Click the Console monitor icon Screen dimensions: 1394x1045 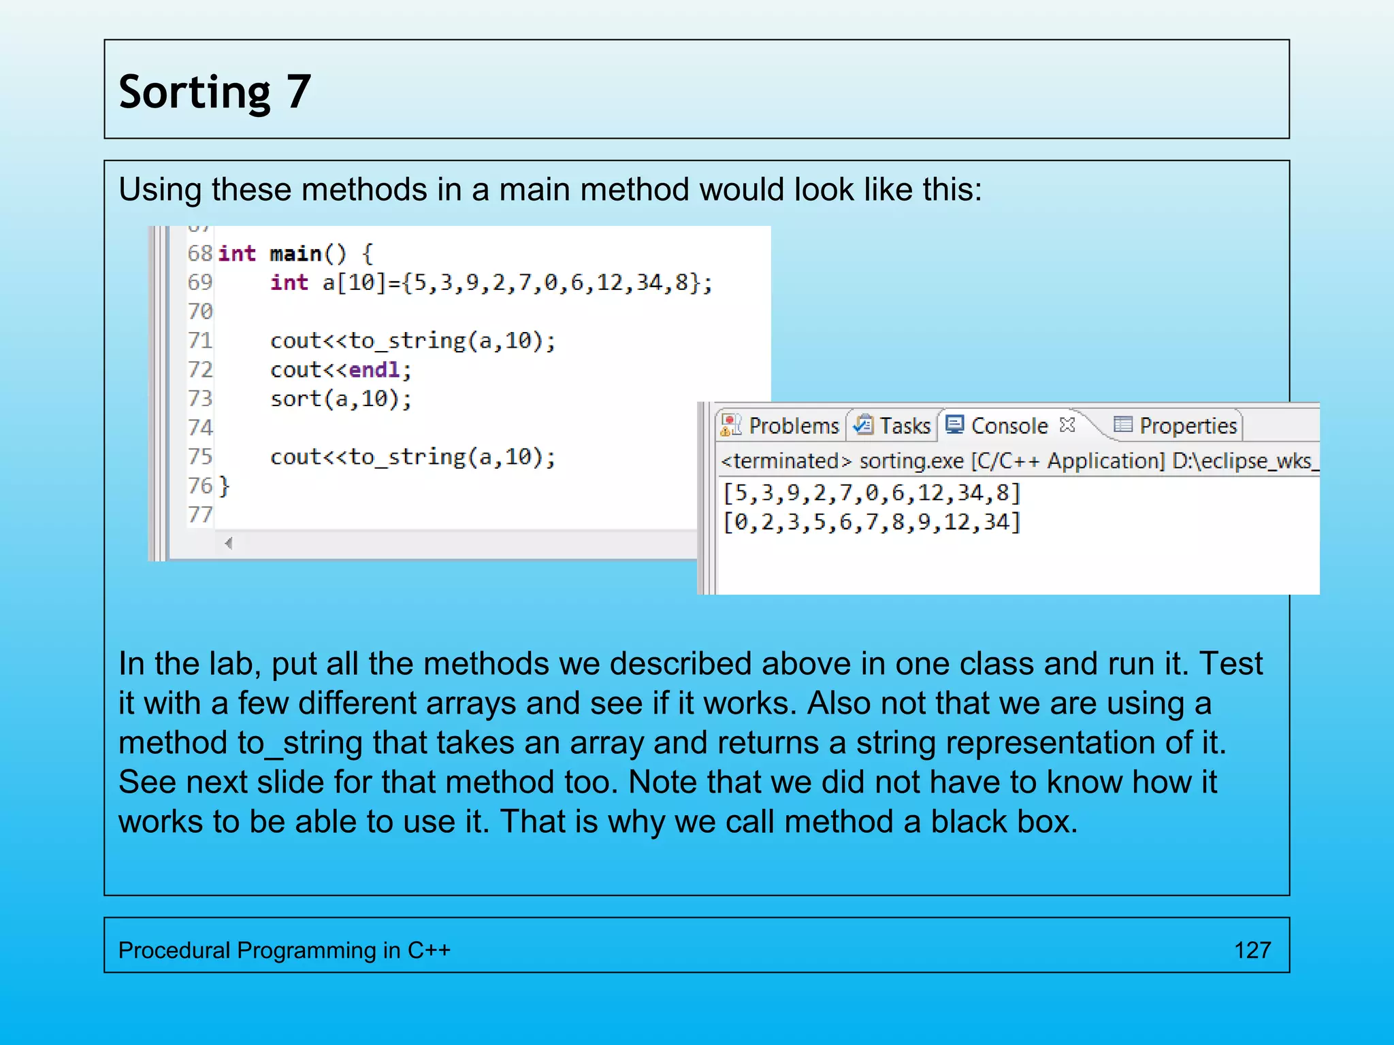[x=955, y=425]
